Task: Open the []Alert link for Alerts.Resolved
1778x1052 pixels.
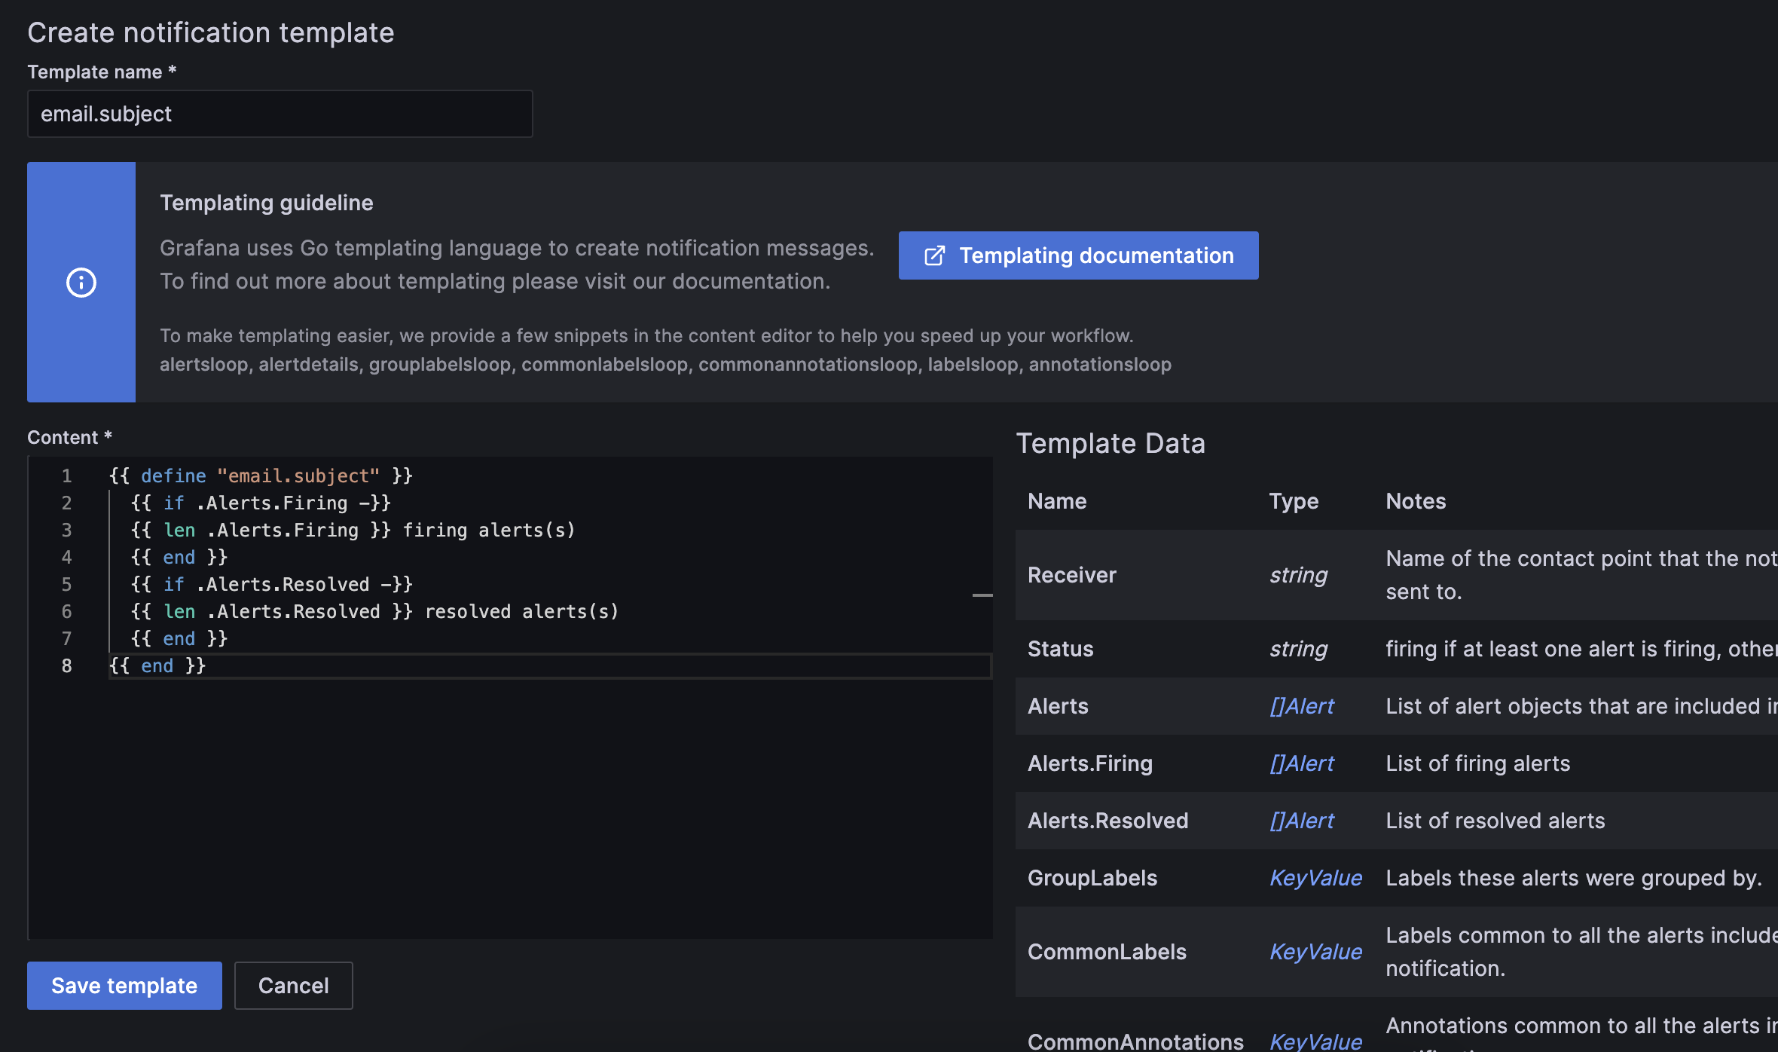Action: coord(1301,820)
